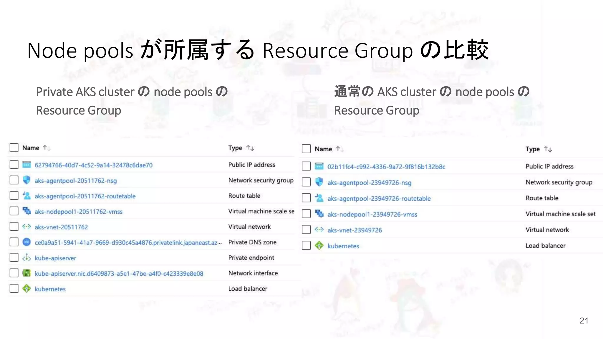Screen dimensions: 603x339
Task: Open kube-apiserver private endpoint link
Action: (x=55, y=258)
